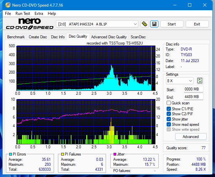
Task: Switch to the ScanDisc tab
Action: click(138, 37)
